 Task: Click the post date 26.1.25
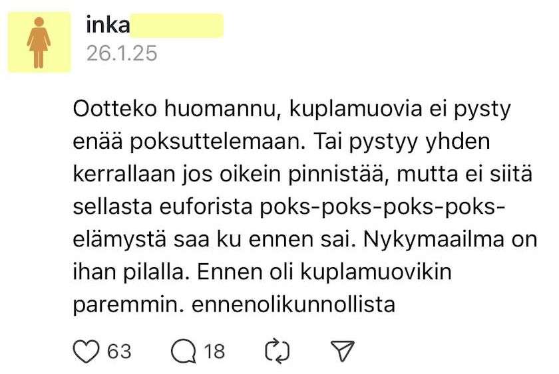(x=122, y=52)
